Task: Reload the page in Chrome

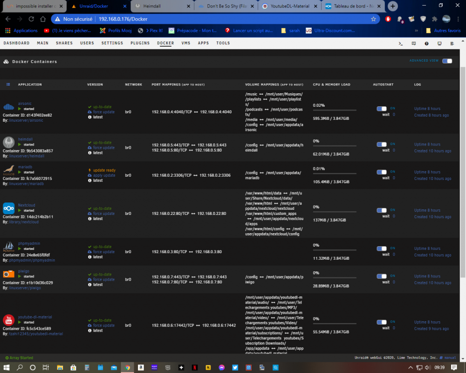Action: pyautogui.click(x=31, y=19)
